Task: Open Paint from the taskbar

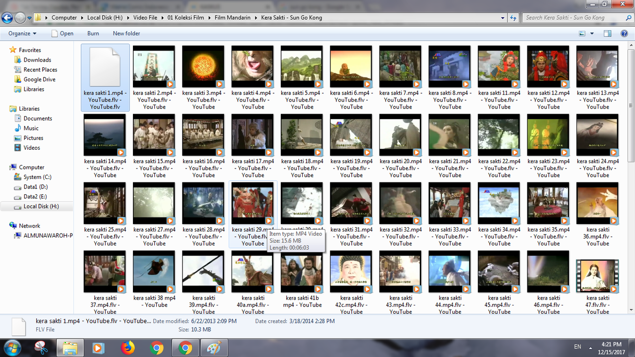Action: click(214, 348)
